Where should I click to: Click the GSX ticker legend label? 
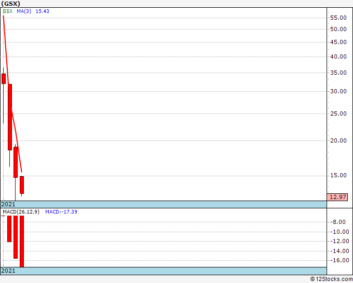click(8, 11)
